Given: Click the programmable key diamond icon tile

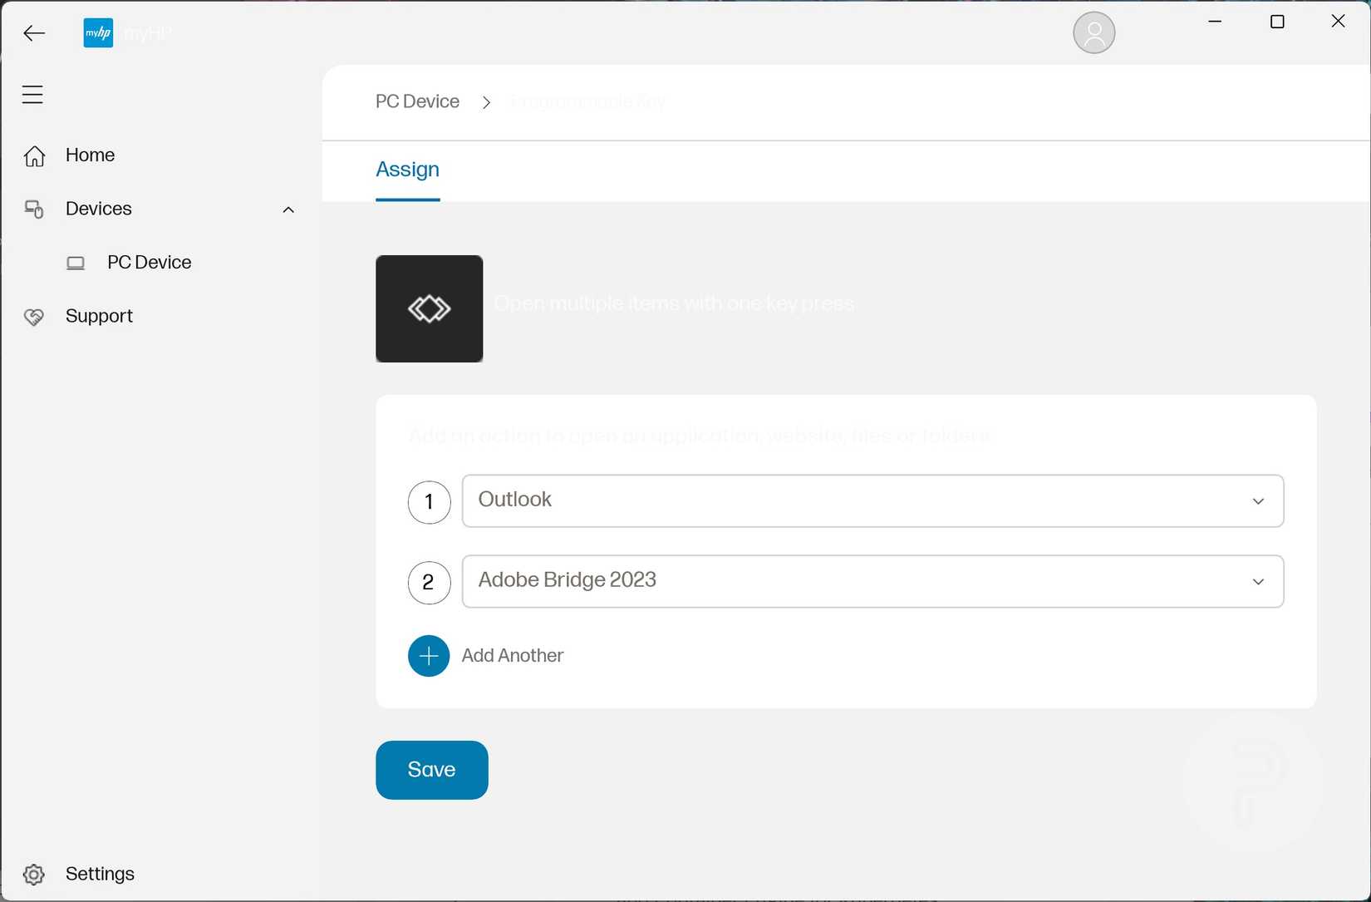Looking at the screenshot, I should point(429,308).
